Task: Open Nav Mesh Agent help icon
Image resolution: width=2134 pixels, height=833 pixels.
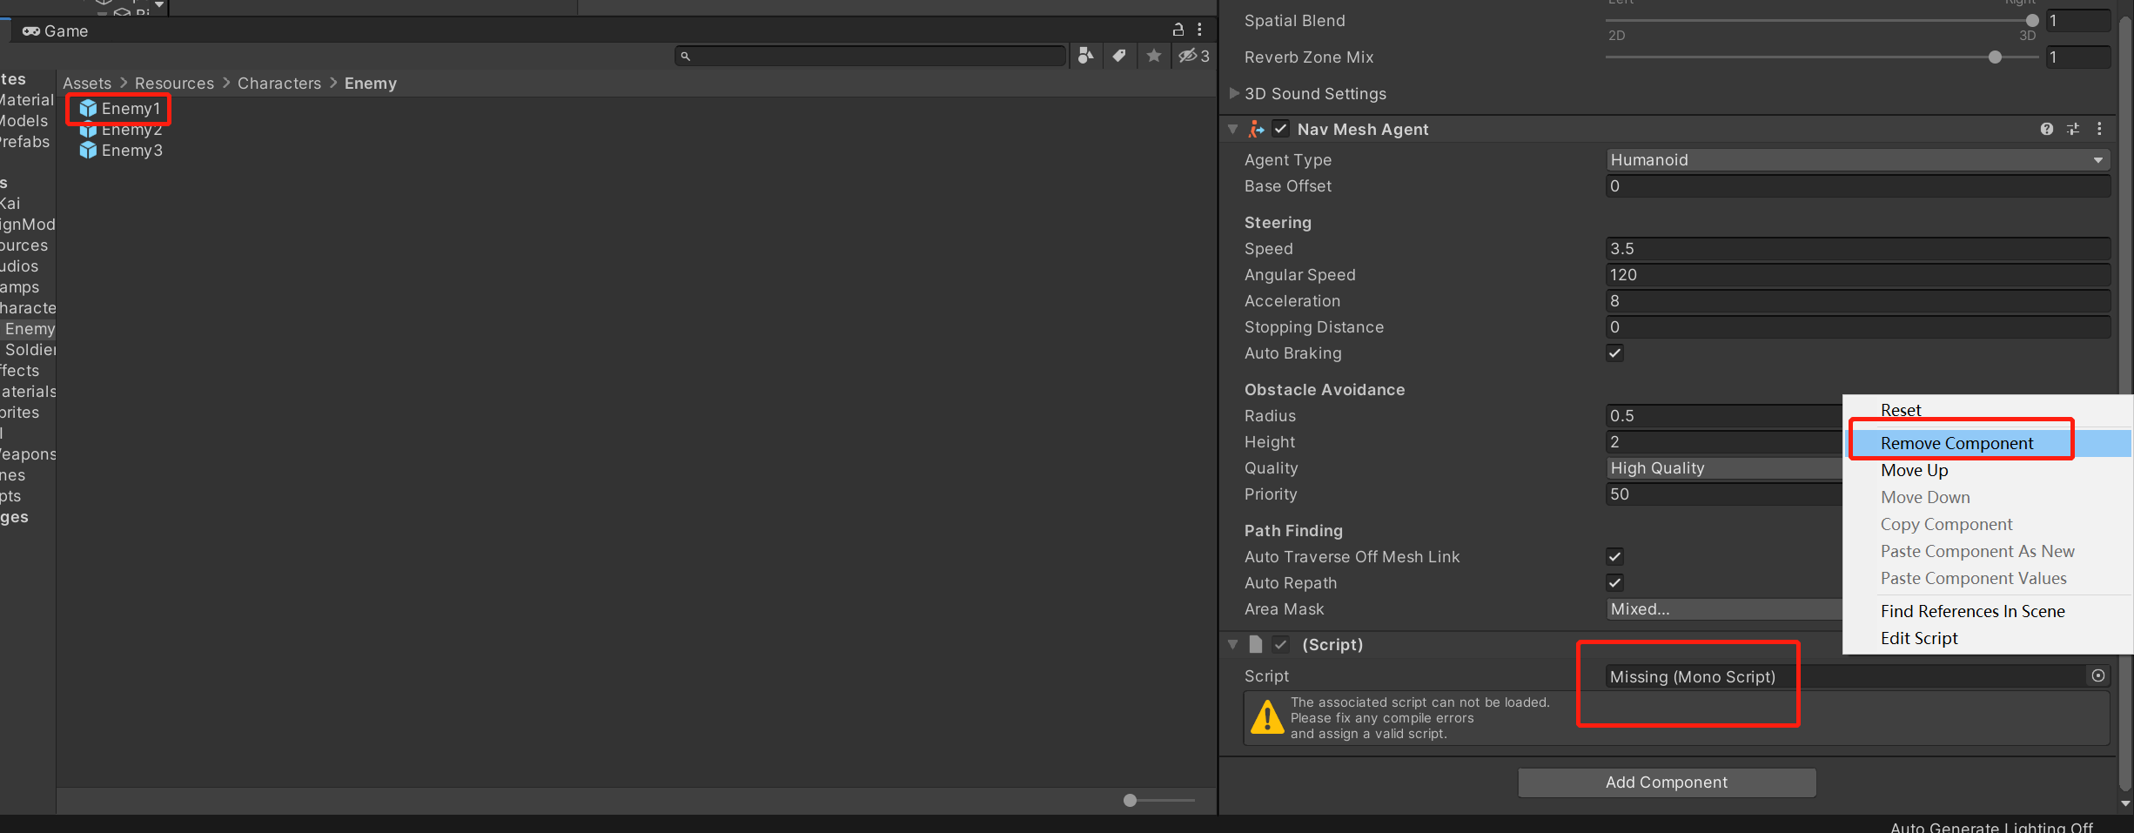Action: [2047, 129]
